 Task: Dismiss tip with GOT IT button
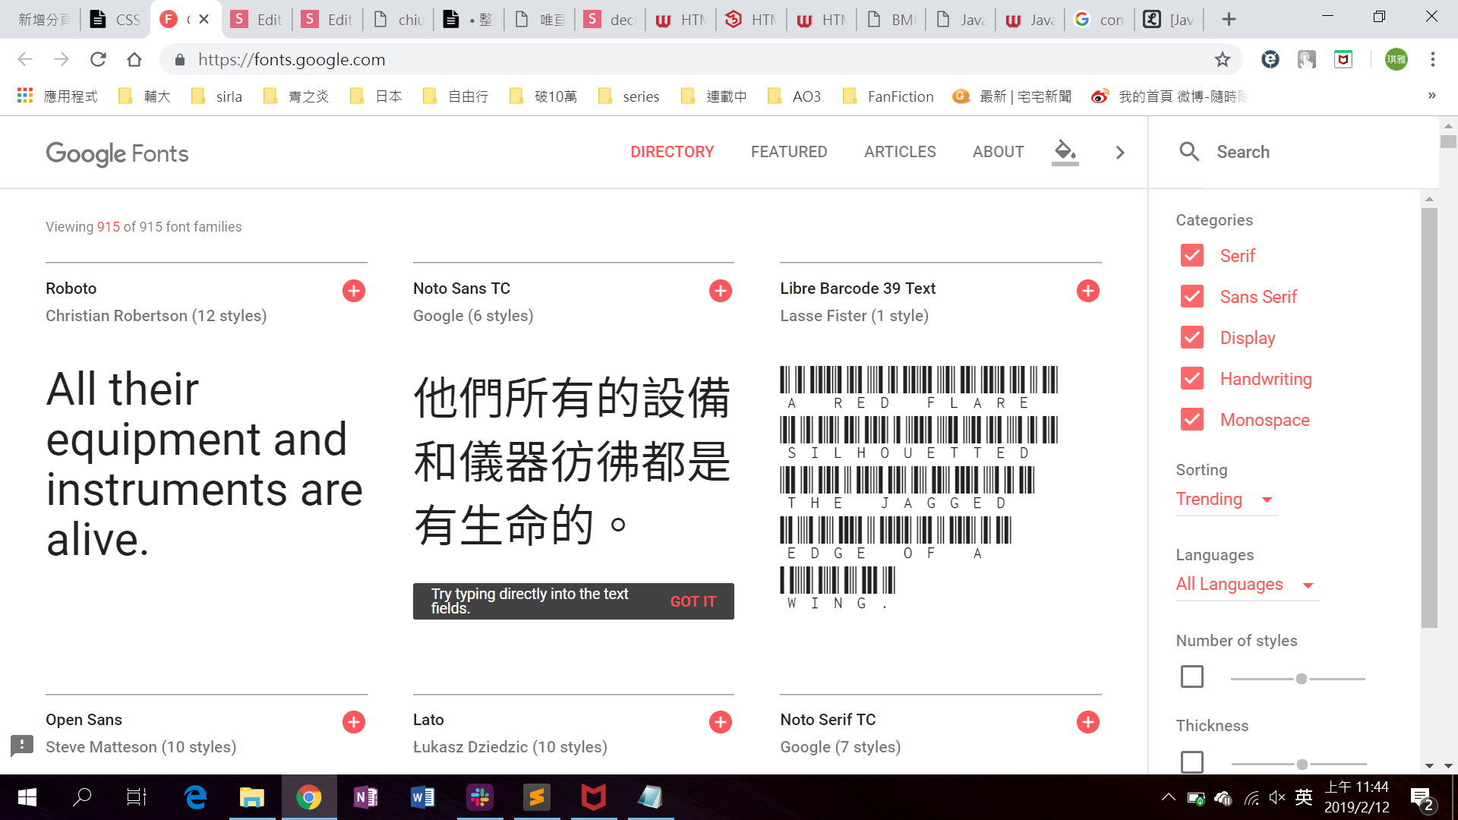(x=693, y=601)
